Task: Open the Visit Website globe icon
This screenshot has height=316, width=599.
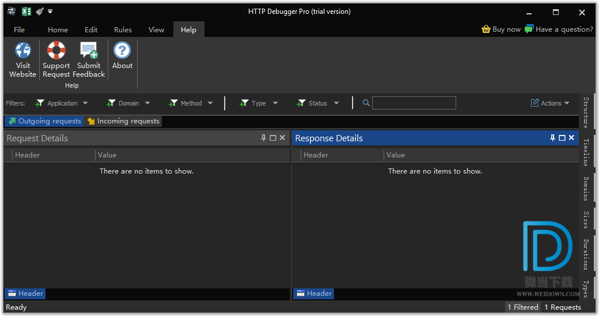Action: (x=23, y=51)
